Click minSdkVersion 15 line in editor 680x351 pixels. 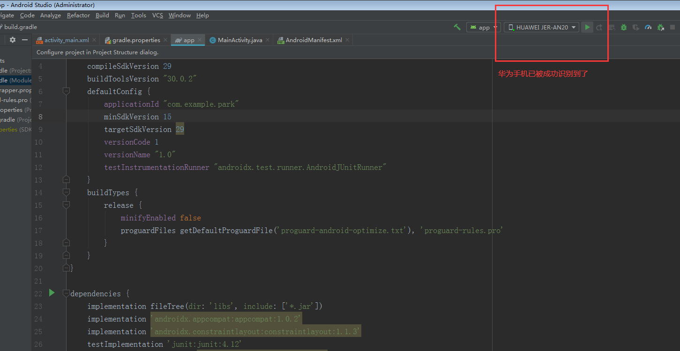coord(138,117)
